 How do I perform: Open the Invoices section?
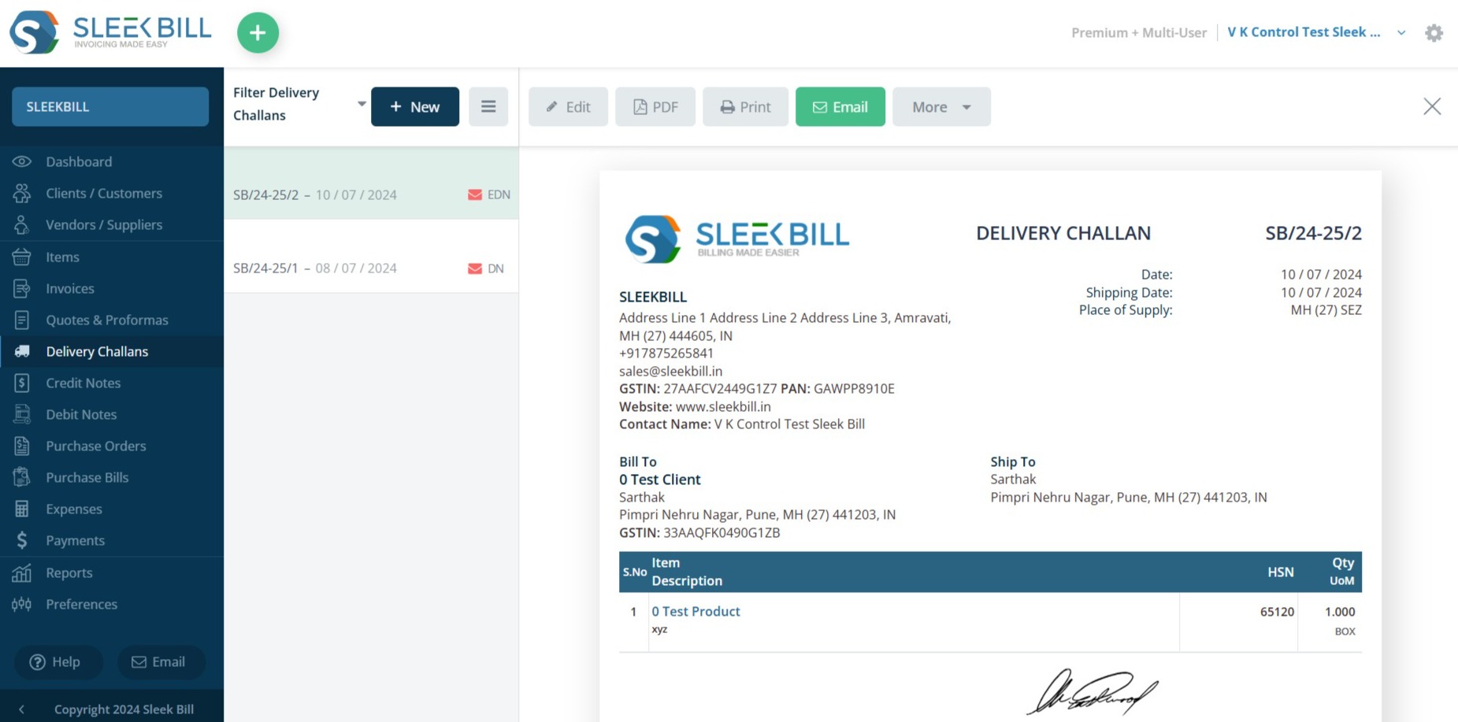click(x=70, y=288)
